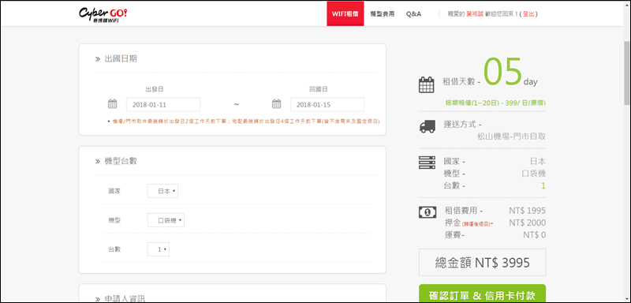Open the 台數 dropdown showing 1
The height and width of the screenshot is (303, 631).
coord(159,249)
